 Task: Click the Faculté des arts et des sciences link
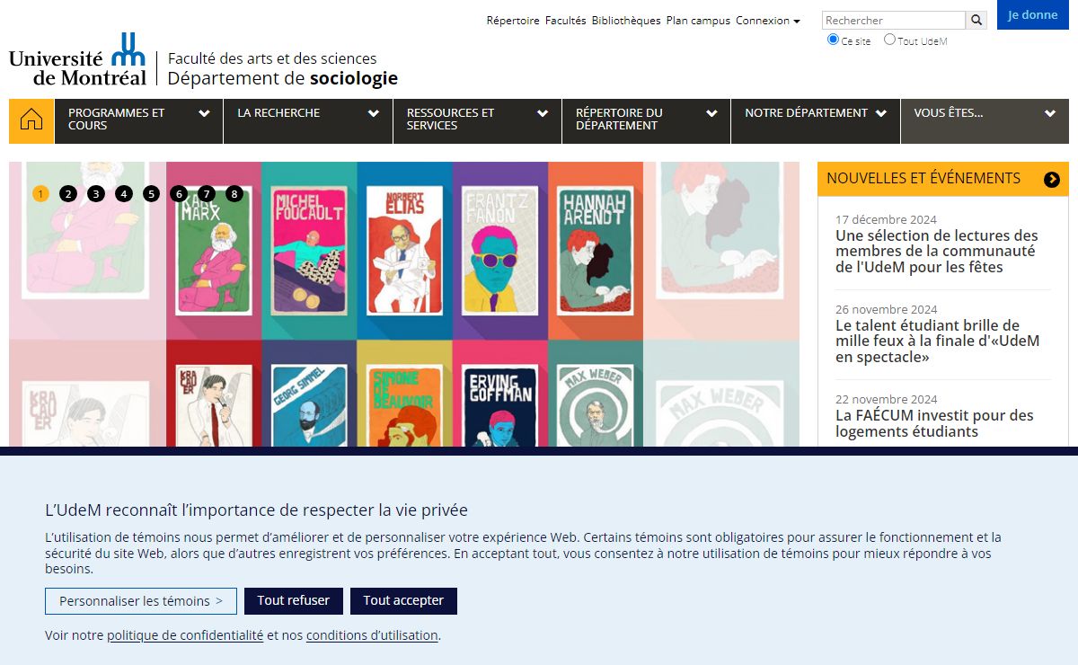click(272, 58)
